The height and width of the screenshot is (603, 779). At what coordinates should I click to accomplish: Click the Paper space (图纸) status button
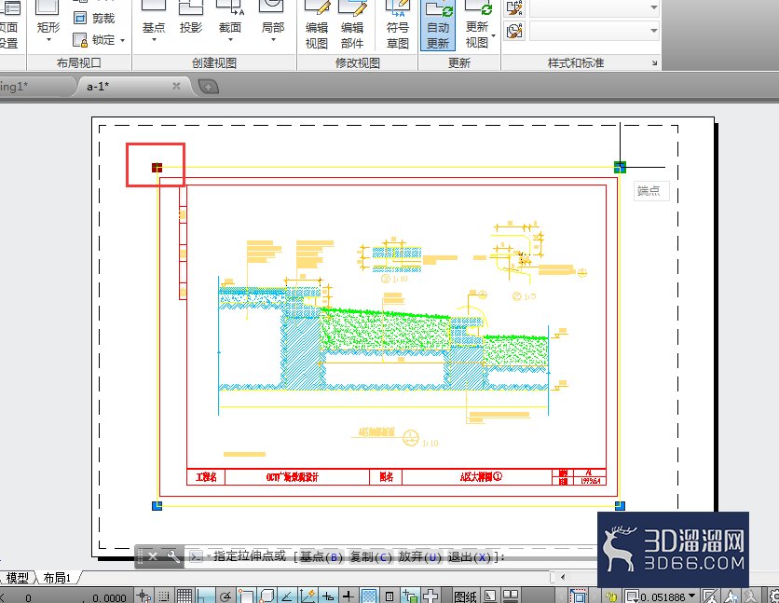[466, 596]
